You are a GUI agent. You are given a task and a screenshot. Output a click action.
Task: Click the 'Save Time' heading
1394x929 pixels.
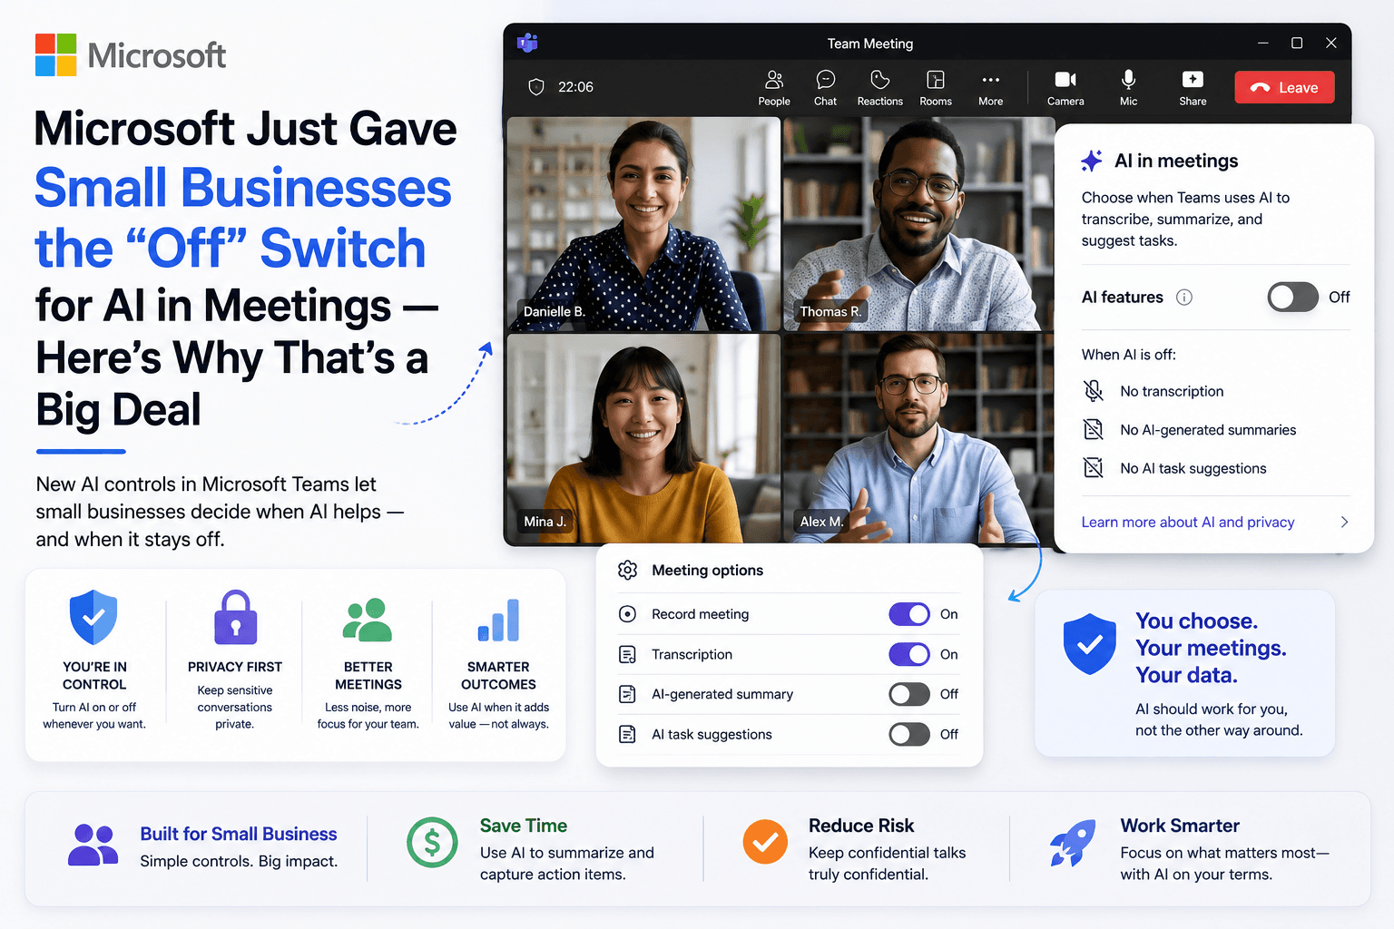point(524,826)
